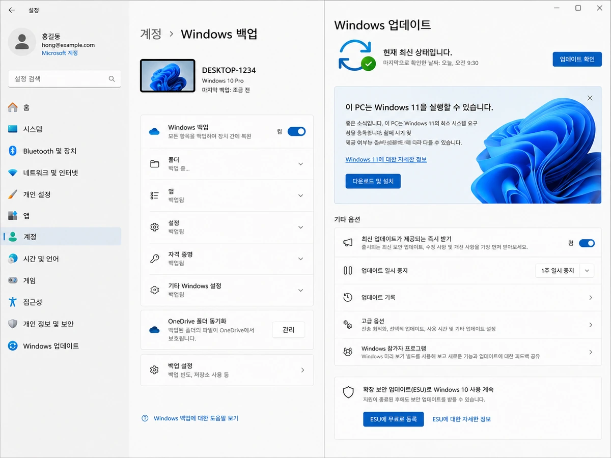
Task: Click the gear icon in 백업 설정 row
Action: pyautogui.click(x=155, y=370)
